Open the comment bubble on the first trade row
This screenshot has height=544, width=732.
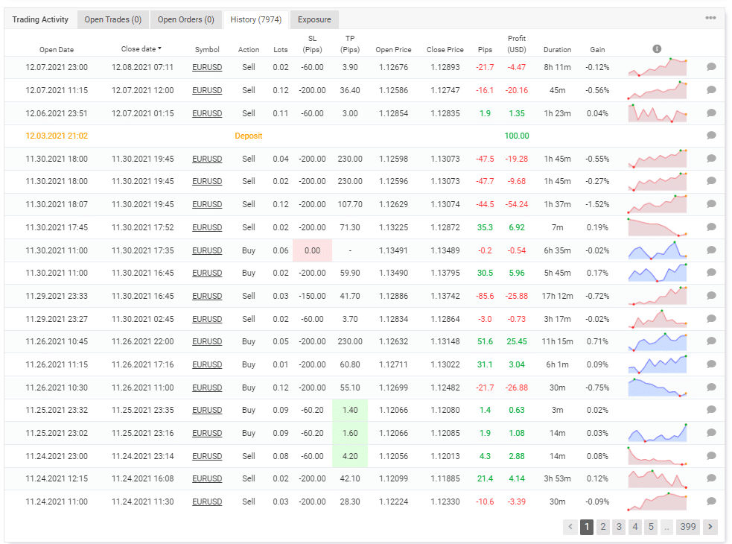(710, 67)
